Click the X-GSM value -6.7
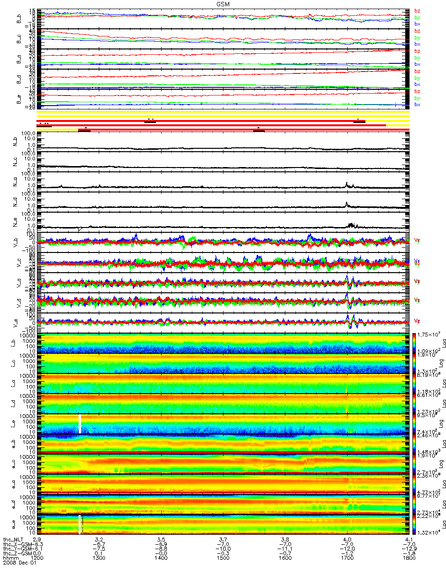The width and height of the screenshot is (446, 576). click(x=99, y=545)
